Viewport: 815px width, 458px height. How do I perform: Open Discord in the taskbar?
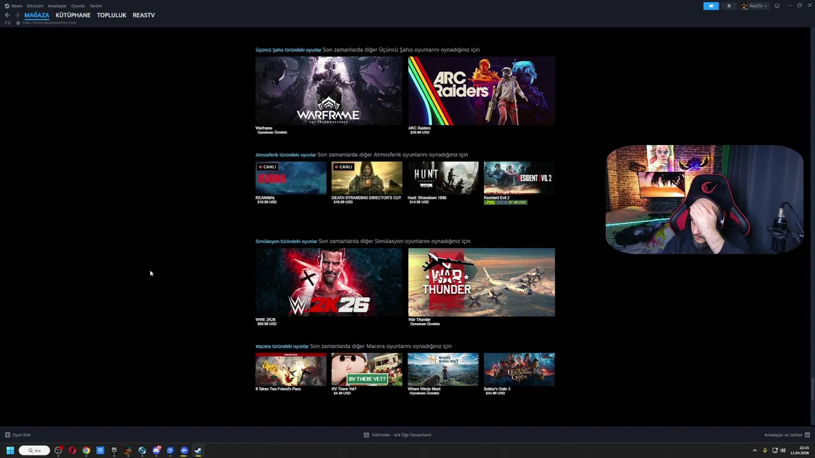(x=156, y=450)
